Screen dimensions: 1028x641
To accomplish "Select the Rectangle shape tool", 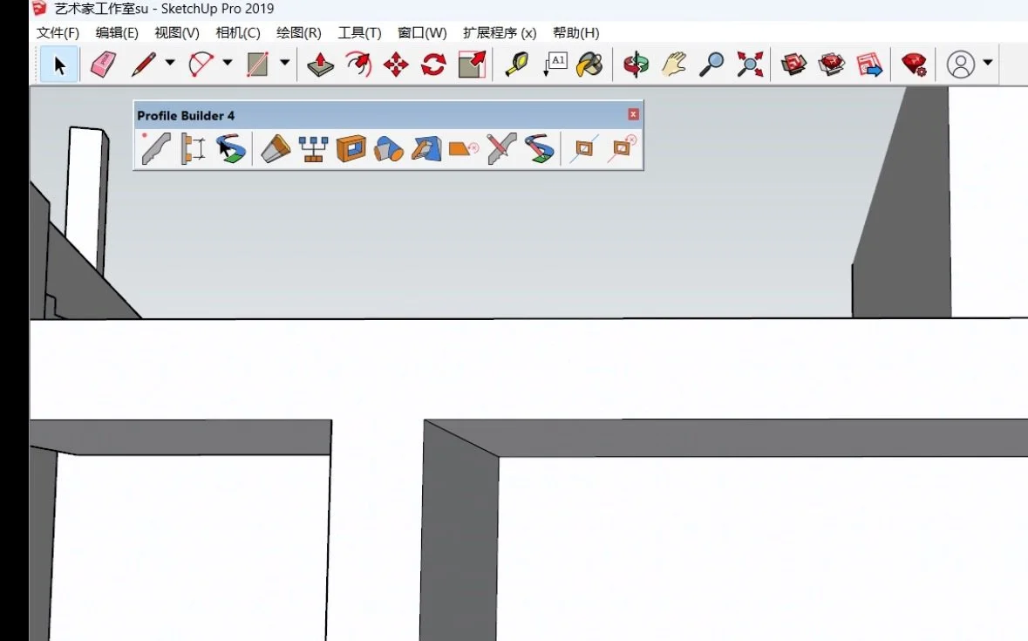I will pyautogui.click(x=257, y=65).
